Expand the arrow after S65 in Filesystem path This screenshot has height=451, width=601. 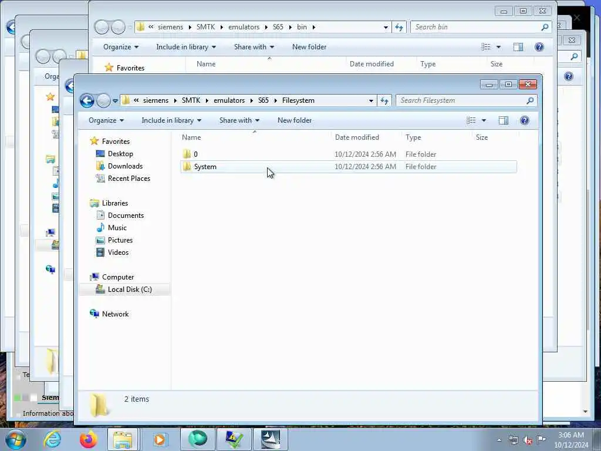pos(275,101)
